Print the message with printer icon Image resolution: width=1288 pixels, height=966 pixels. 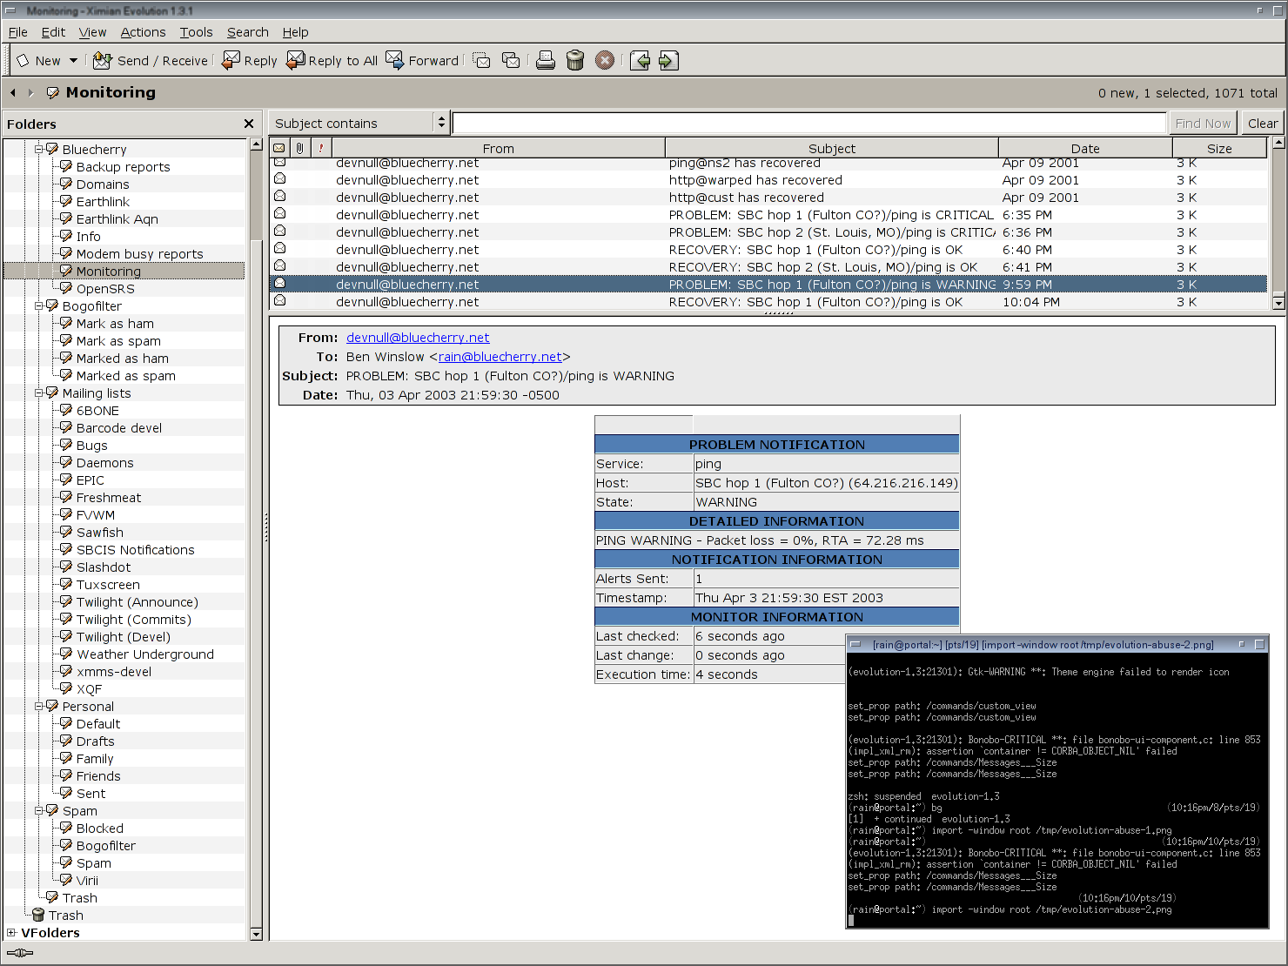click(546, 61)
